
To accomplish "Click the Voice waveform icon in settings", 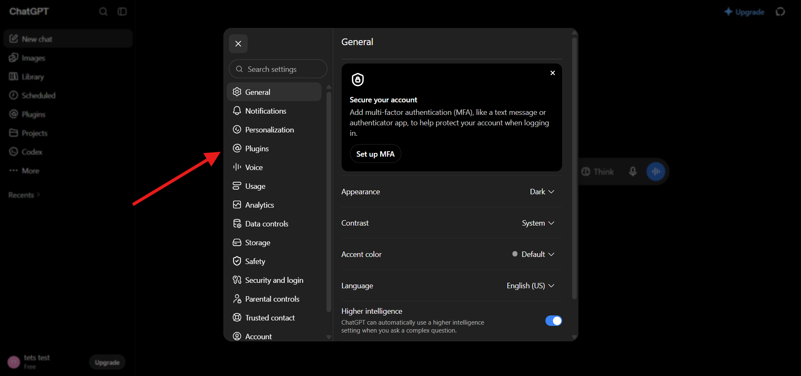I will (237, 167).
